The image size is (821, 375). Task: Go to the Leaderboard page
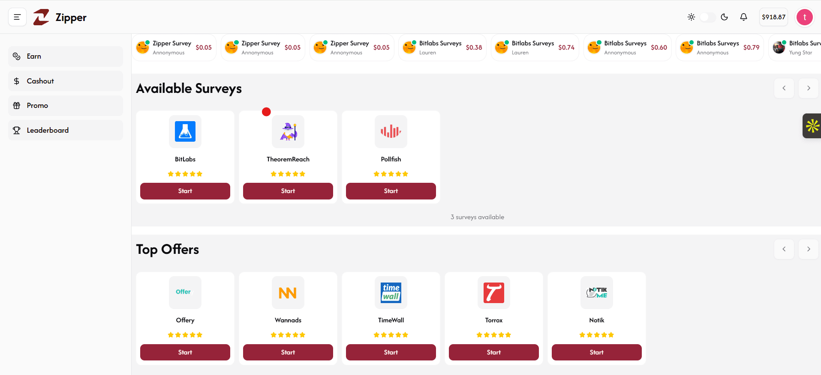click(65, 130)
